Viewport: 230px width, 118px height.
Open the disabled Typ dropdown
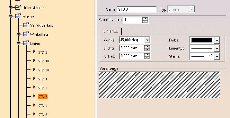coord(191,9)
